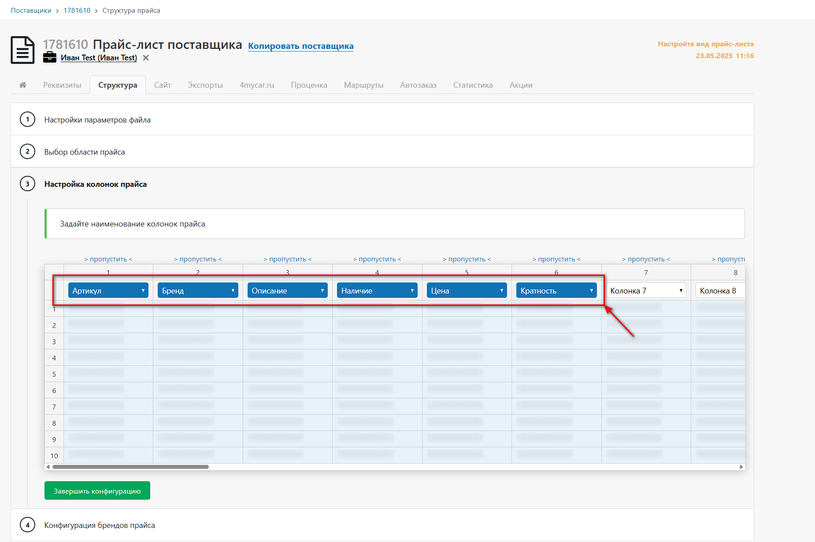Skip column 4 via пропустить link
This screenshot has height=542, width=815.
[x=377, y=259]
